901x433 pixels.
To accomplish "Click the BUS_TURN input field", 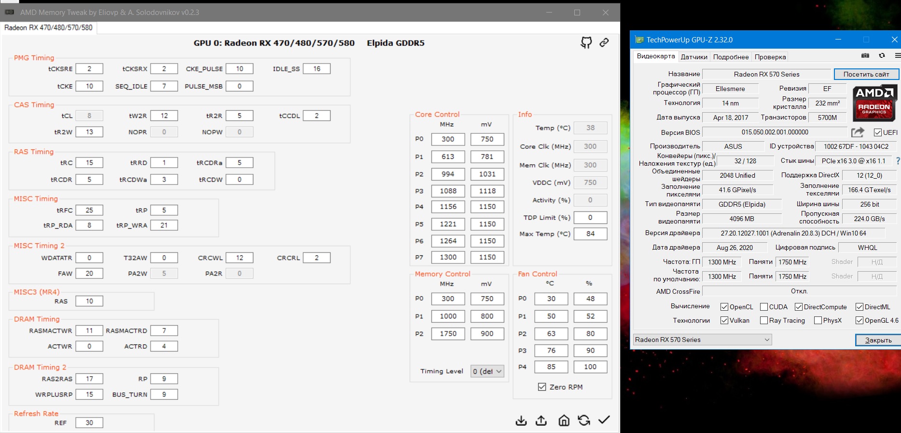I will point(164,394).
